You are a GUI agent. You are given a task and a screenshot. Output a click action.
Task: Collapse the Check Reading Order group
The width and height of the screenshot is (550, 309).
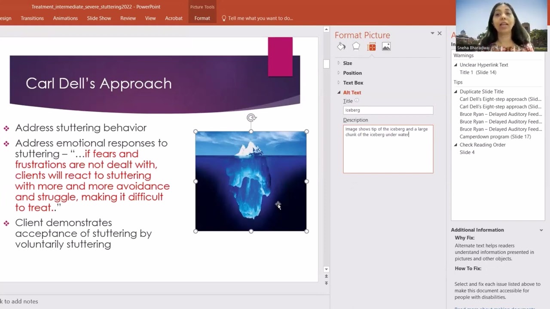pos(456,145)
